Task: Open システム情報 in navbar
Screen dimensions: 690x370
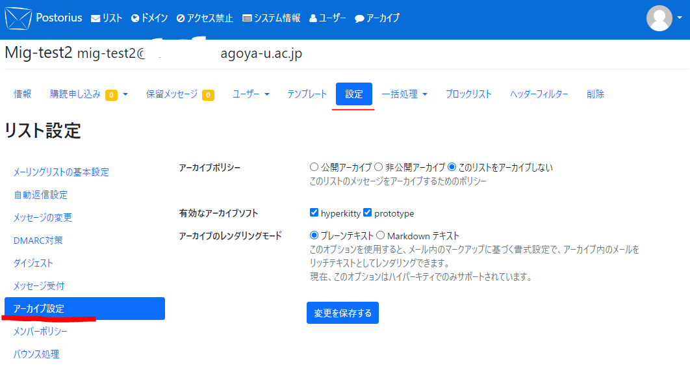Action: tap(271, 18)
